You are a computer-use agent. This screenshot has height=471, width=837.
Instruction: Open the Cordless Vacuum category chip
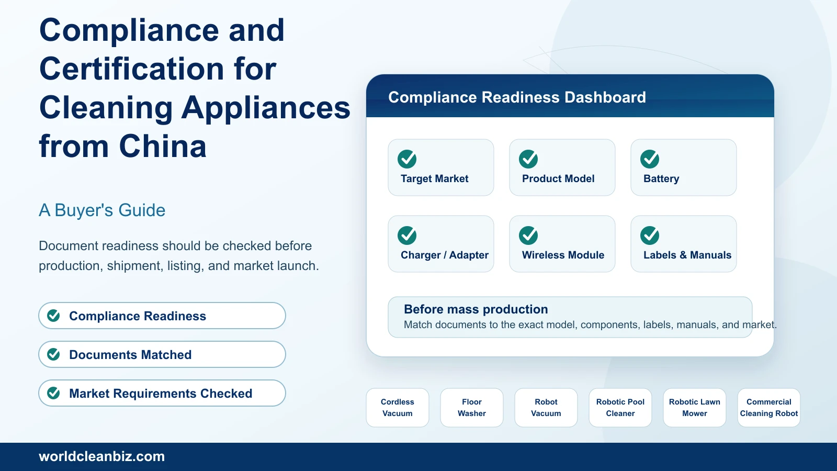point(398,408)
